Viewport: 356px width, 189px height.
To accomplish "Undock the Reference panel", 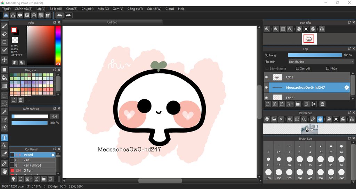I will (349, 112).
